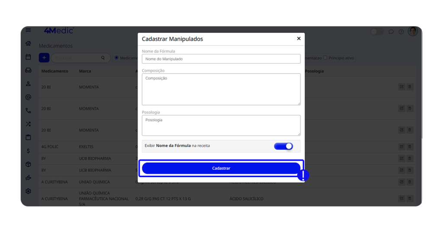Viewport: 443px width, 233px height.
Task: Click the chat bubble icon in header
Action: pos(391,32)
